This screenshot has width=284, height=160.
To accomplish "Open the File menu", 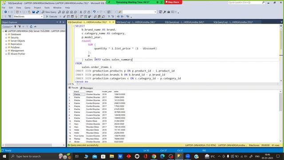I will [4, 8].
